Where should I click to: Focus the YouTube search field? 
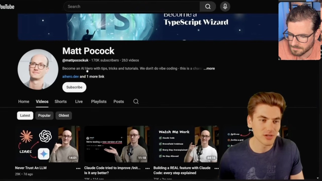(132, 7)
